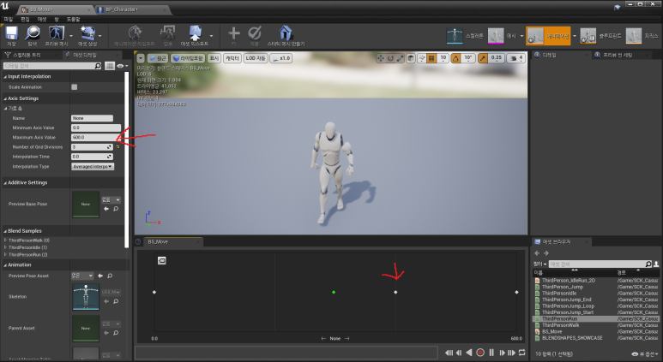This screenshot has height=362, width=663.
Task: Select the rotate gizmo in viewport toolbar
Action: 390,58
